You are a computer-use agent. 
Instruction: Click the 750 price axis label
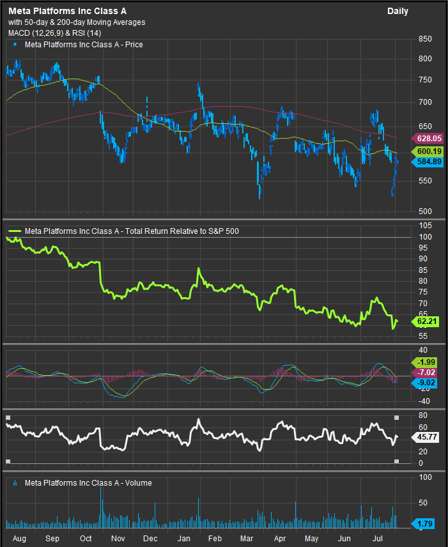pyautogui.click(x=425, y=80)
